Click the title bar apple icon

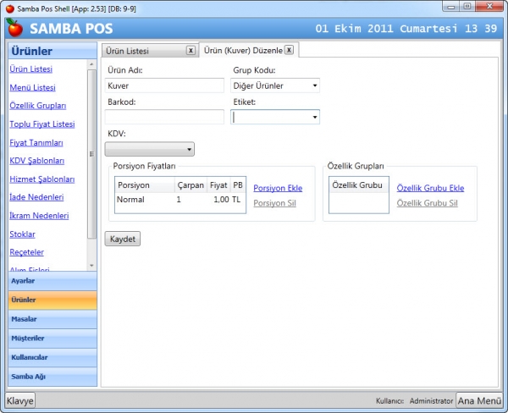(10, 8)
